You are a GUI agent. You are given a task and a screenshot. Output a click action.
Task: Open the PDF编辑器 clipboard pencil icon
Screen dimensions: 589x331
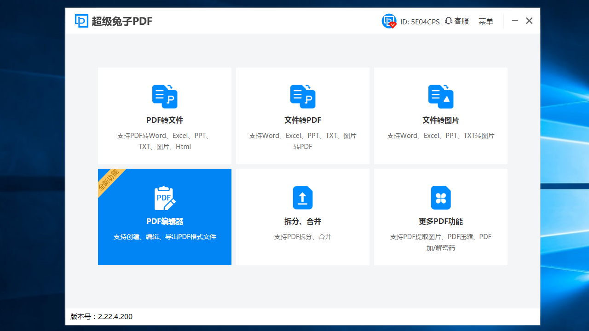pos(164,198)
